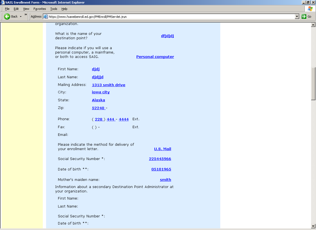316x230 pixels.
Task: Click the zip code link 52240
Action: [98, 108]
